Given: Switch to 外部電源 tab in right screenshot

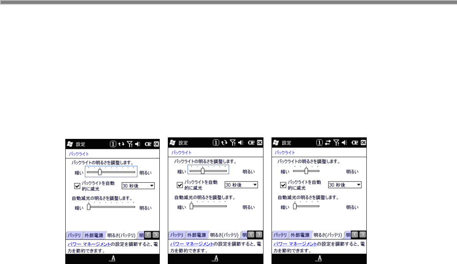Looking at the screenshot, I should 300,235.
